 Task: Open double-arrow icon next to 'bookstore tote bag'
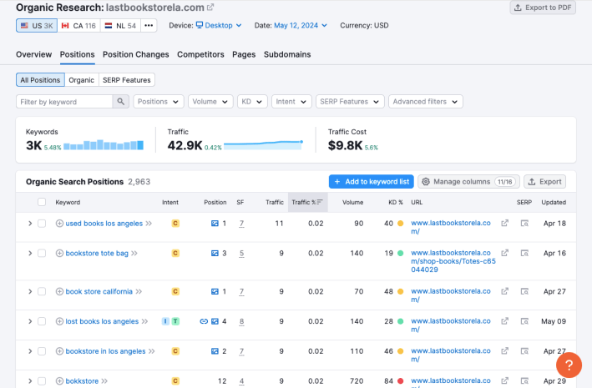point(134,254)
